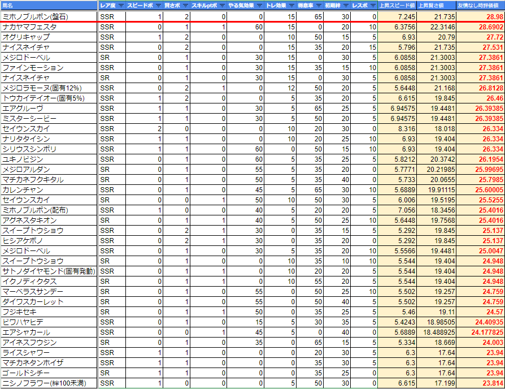Select the ナカヤマフェスタ name cell

(49, 27)
